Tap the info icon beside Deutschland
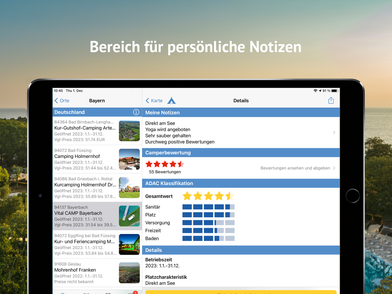 click(x=136, y=112)
